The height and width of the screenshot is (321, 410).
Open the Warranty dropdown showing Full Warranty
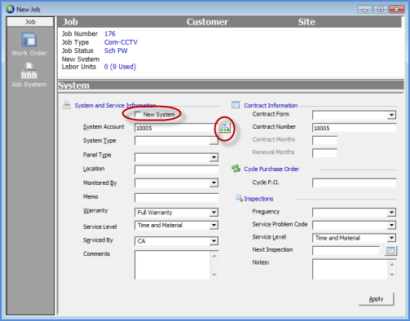(214, 213)
